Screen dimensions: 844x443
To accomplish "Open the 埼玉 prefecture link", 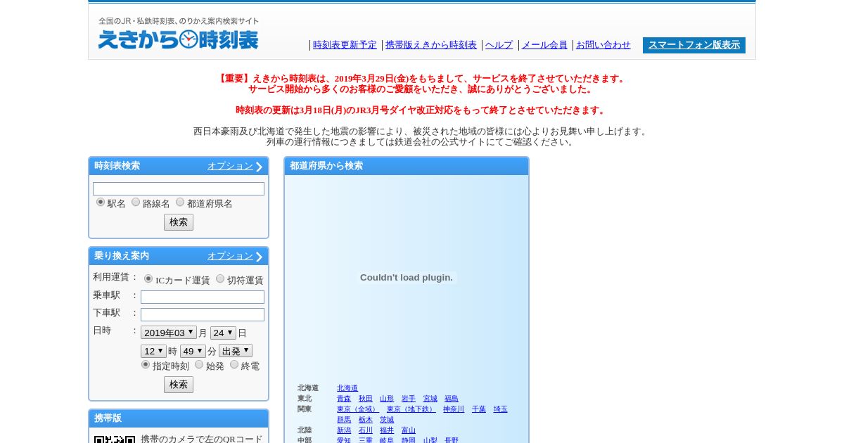I will tap(500, 409).
